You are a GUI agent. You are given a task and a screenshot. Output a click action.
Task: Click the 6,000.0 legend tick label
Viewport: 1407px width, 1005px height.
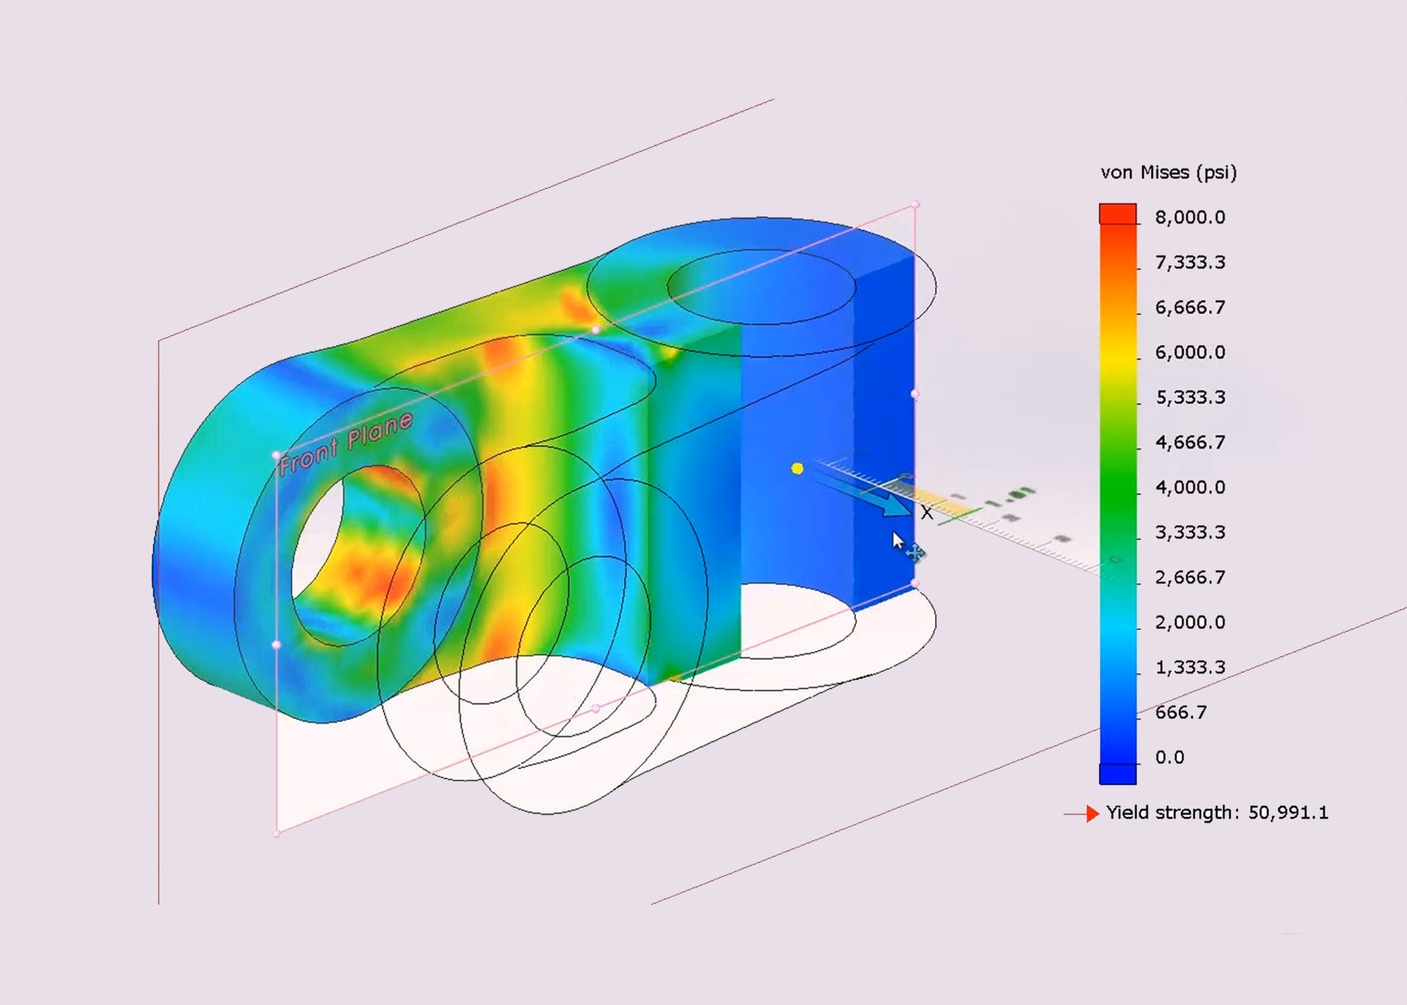point(1190,352)
